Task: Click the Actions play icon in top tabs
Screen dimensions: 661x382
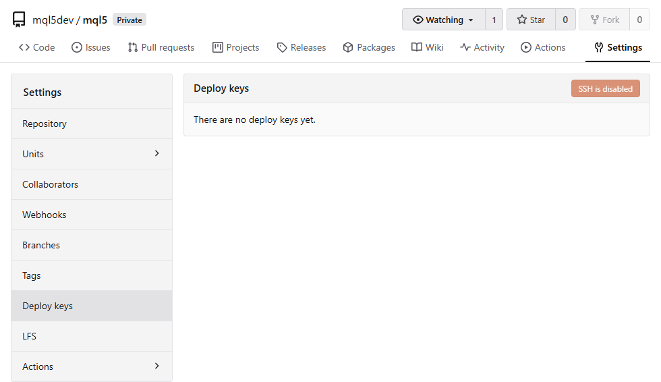Action: 526,47
